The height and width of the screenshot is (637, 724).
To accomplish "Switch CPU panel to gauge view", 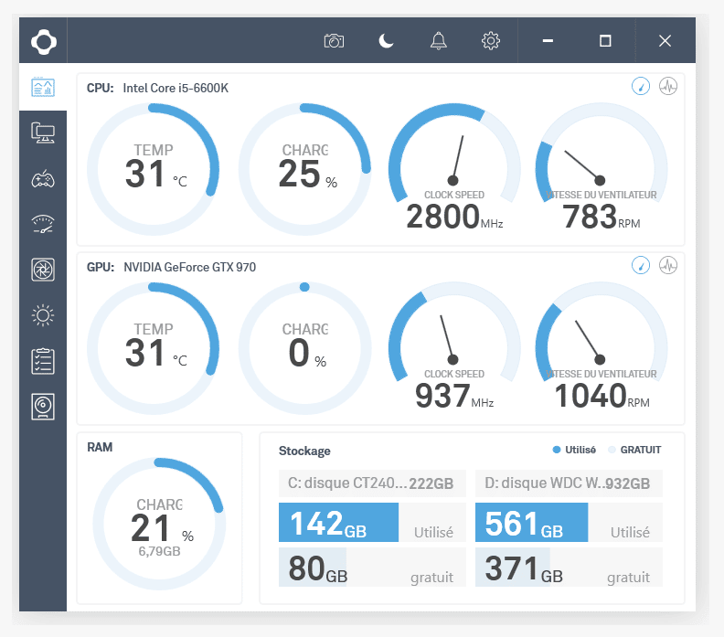I will [x=642, y=87].
